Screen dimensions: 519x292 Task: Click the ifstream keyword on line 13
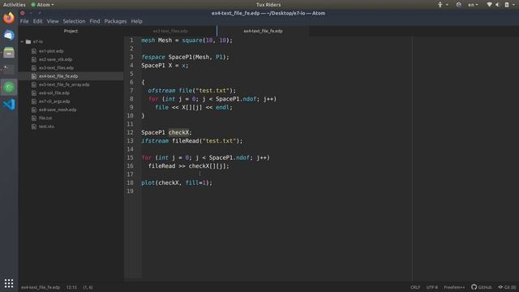point(155,141)
